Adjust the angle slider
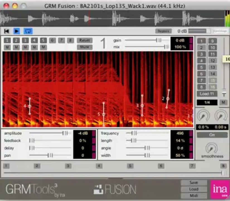Screen dimensions: 230x201 pyautogui.click(x=147, y=148)
